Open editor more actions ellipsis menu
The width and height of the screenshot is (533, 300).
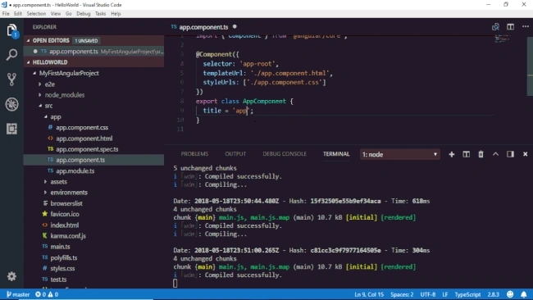(x=525, y=27)
